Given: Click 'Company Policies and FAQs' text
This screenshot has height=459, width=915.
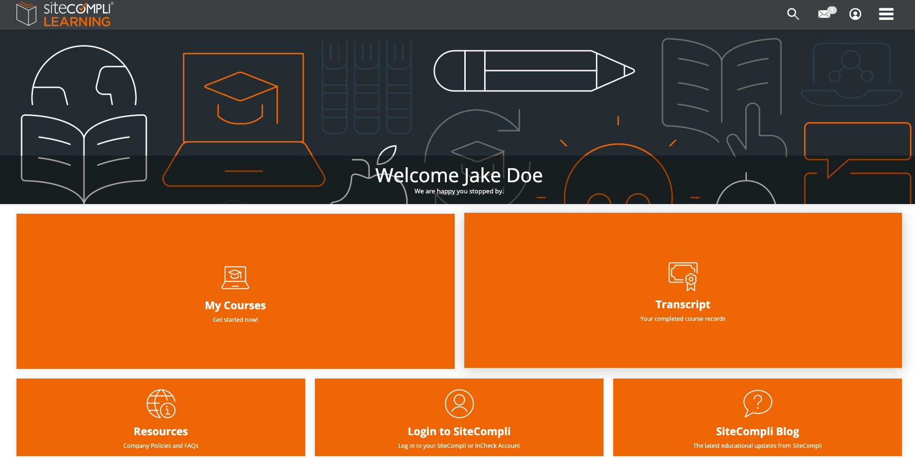Looking at the screenshot, I should (x=161, y=446).
